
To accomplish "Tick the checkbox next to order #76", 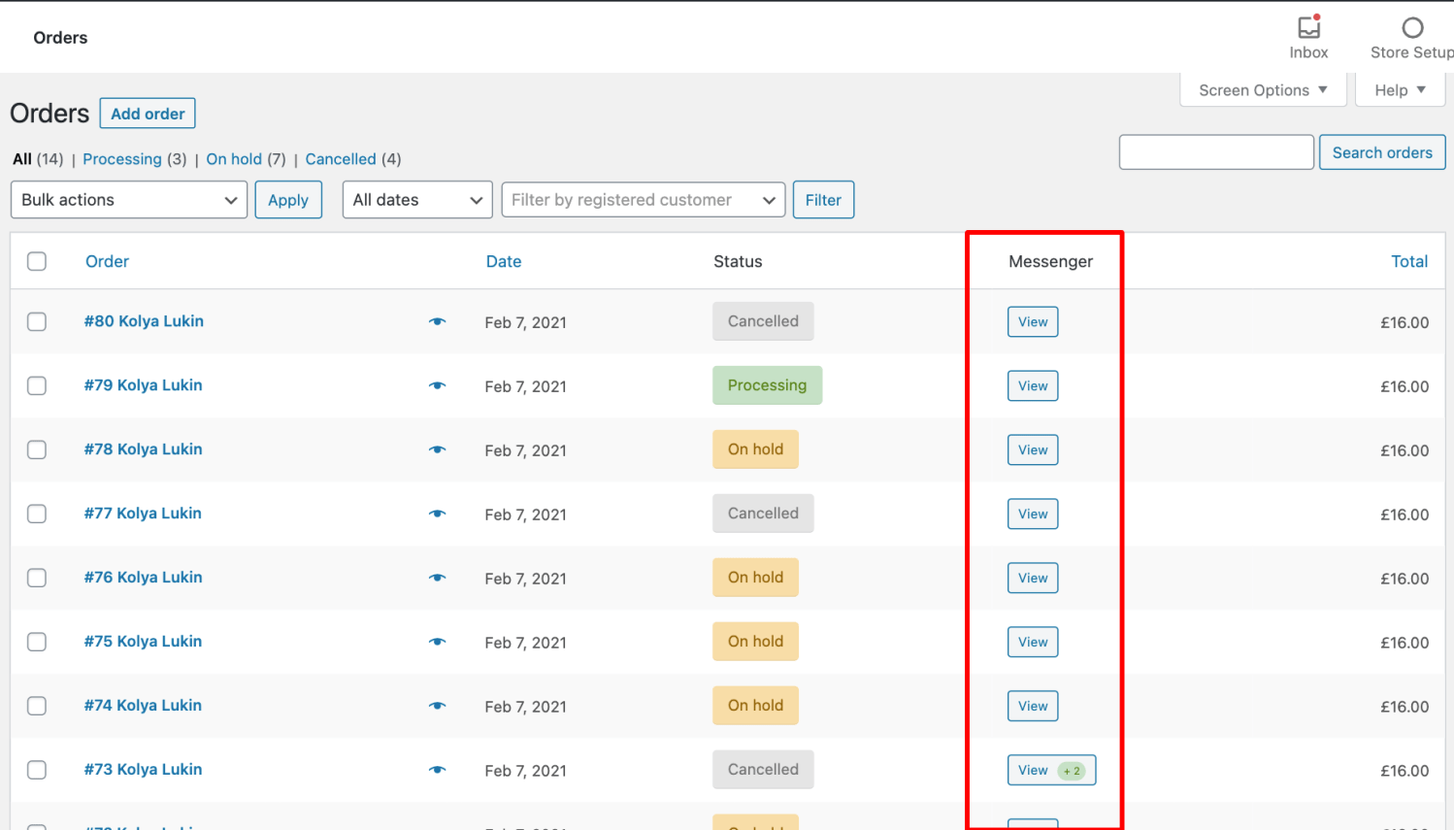I will click(x=36, y=578).
